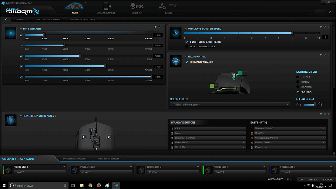Click Windows Pointer Speed slider handle
336x189 pixels.
click(292, 33)
